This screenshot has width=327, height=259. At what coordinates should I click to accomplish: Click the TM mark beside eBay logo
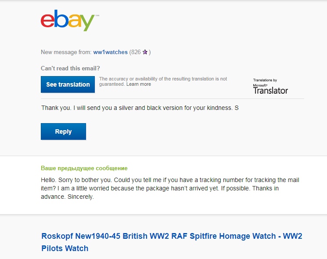pos(97,15)
